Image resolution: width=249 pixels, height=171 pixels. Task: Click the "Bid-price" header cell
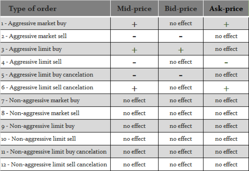click(x=181, y=9)
